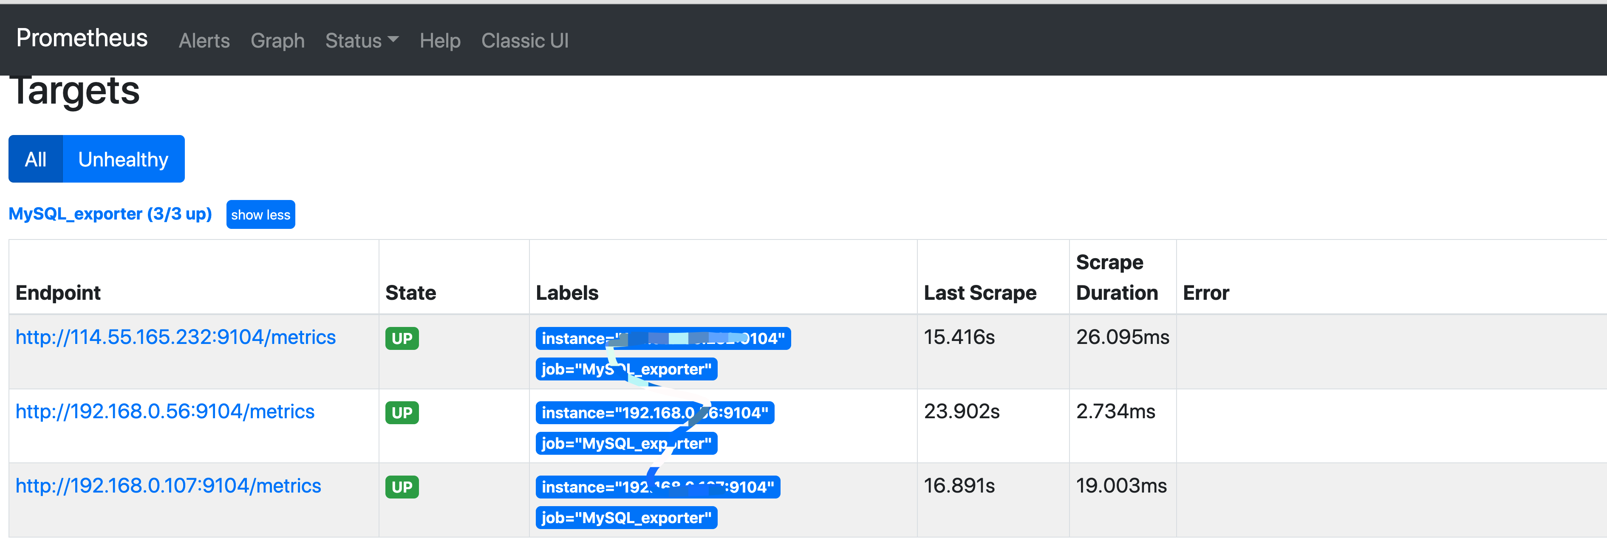This screenshot has width=1607, height=552.
Task: Select the All targets filter
Action: click(36, 160)
